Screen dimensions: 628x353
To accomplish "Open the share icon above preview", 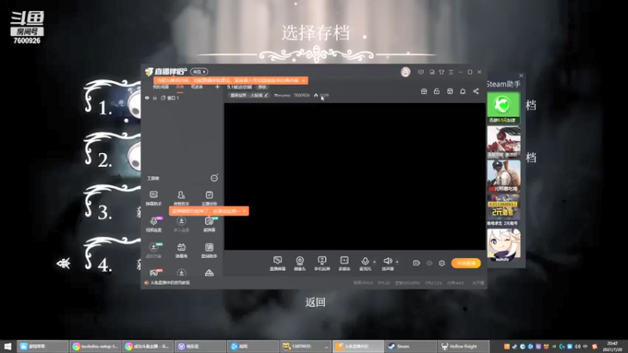I will (x=476, y=91).
